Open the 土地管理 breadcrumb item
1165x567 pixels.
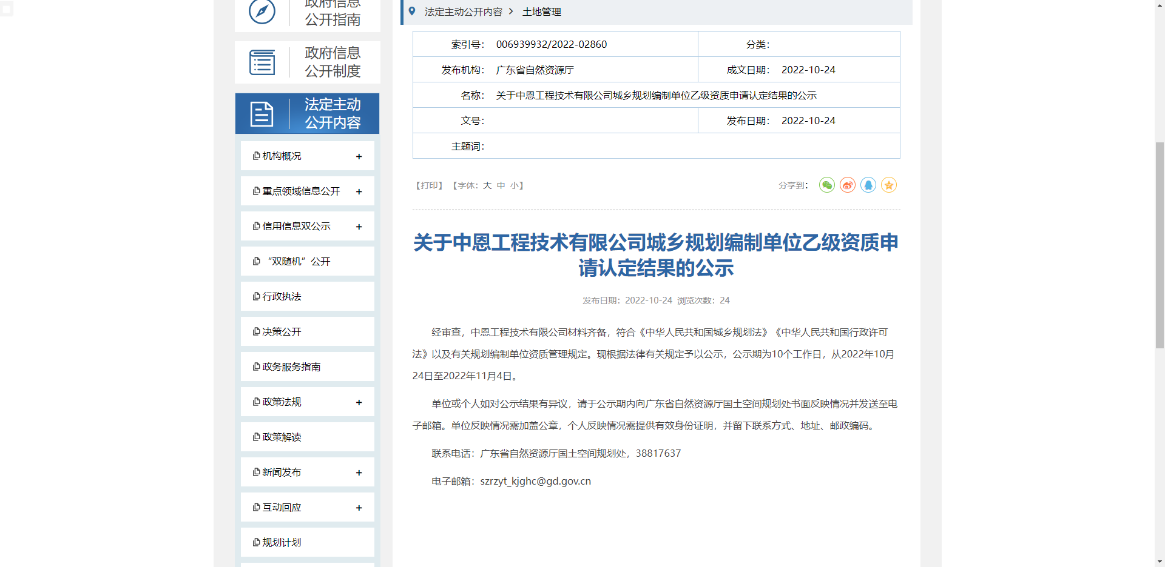(x=542, y=12)
